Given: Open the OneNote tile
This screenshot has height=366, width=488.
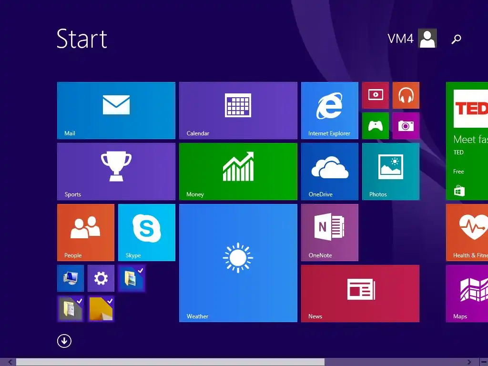Looking at the screenshot, I should click(330, 233).
